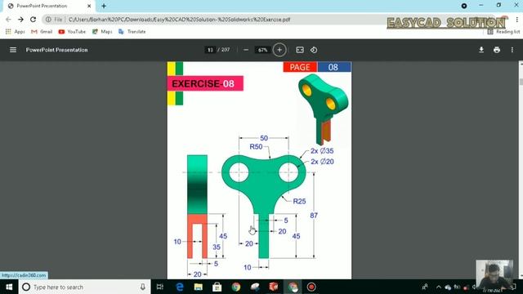The height and width of the screenshot is (294, 523).
Task: Click the fit to page icon
Action: coord(300,50)
